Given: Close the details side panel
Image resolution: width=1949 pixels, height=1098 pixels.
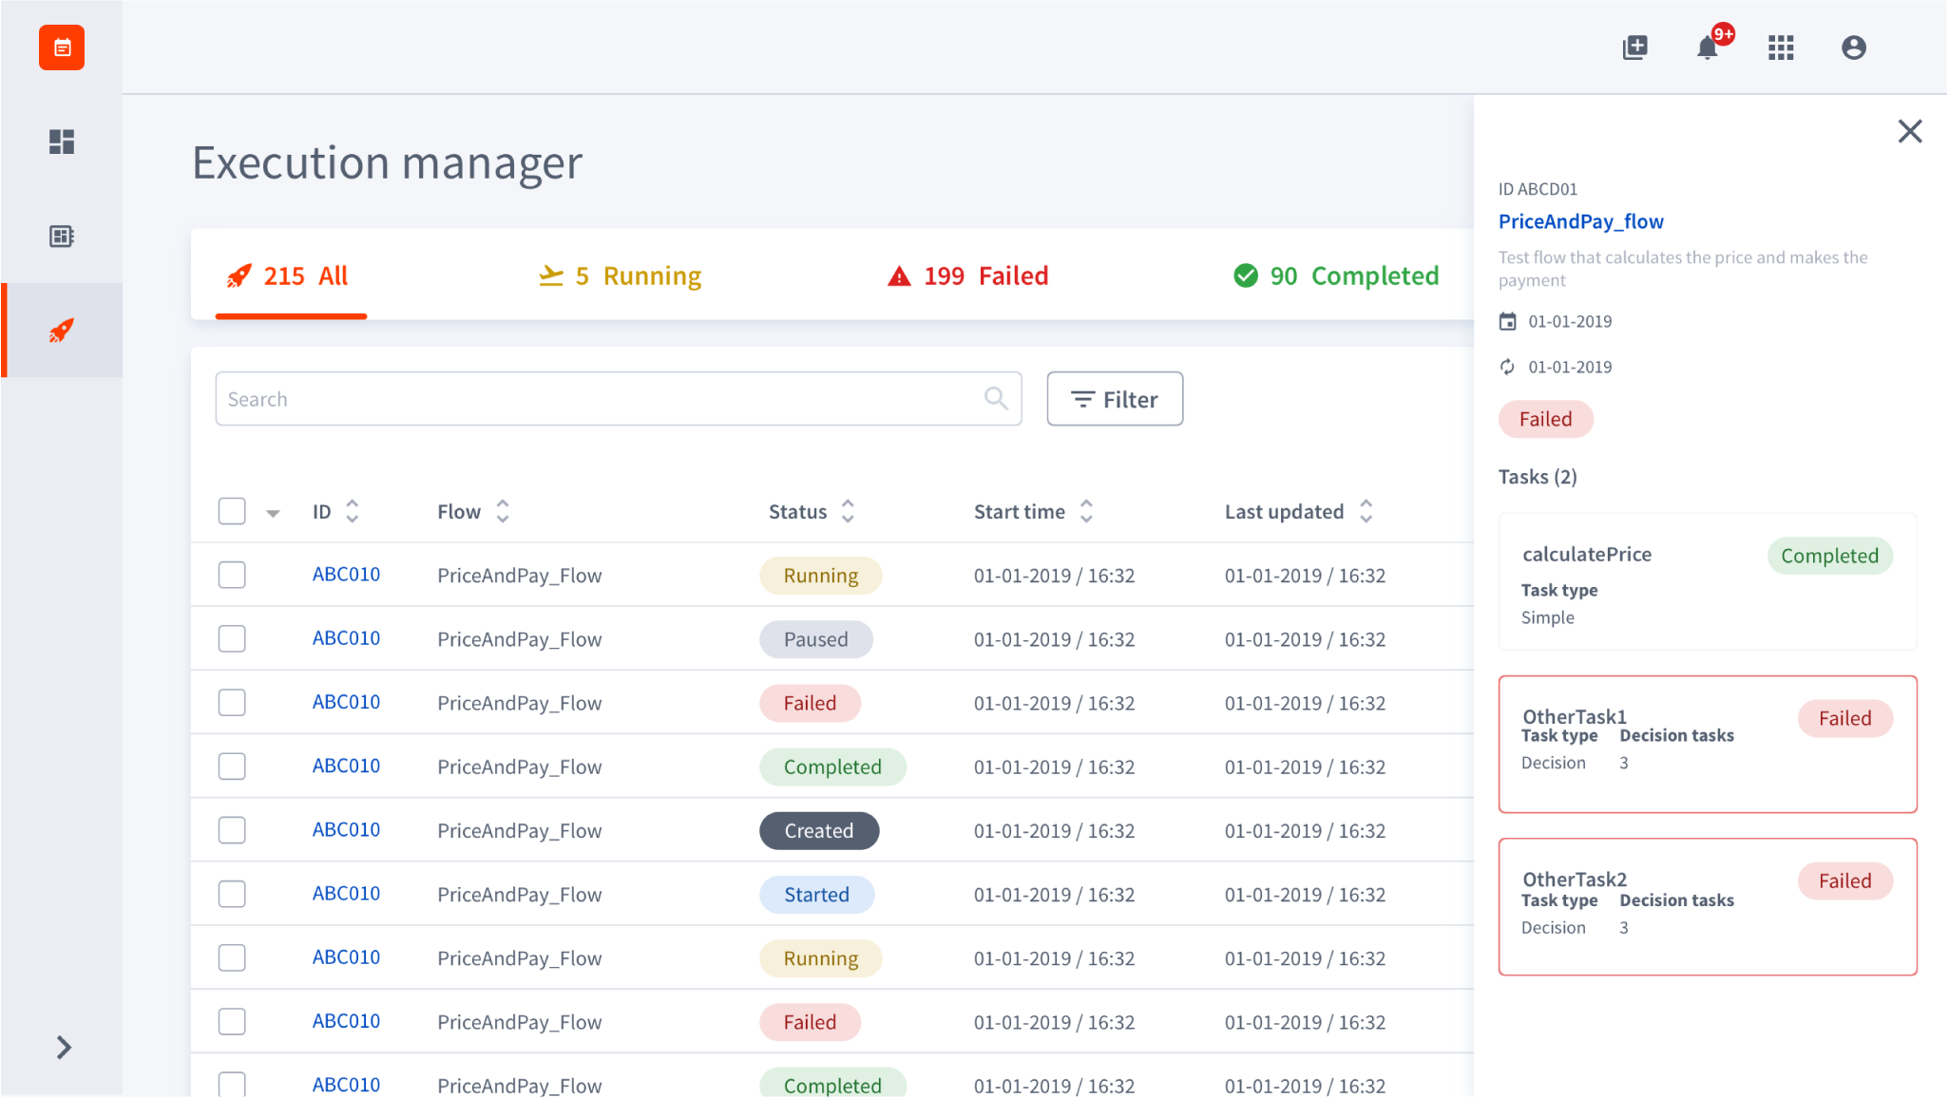Looking at the screenshot, I should click(1910, 131).
